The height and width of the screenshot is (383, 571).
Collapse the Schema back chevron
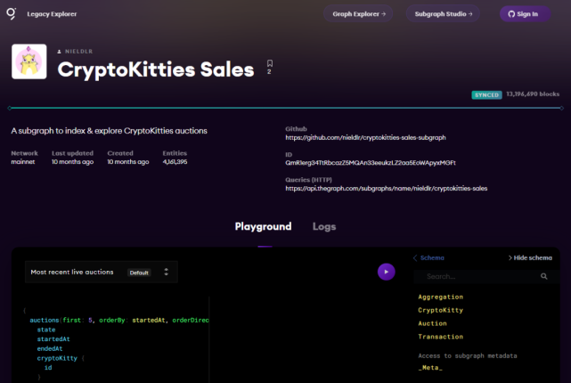415,257
